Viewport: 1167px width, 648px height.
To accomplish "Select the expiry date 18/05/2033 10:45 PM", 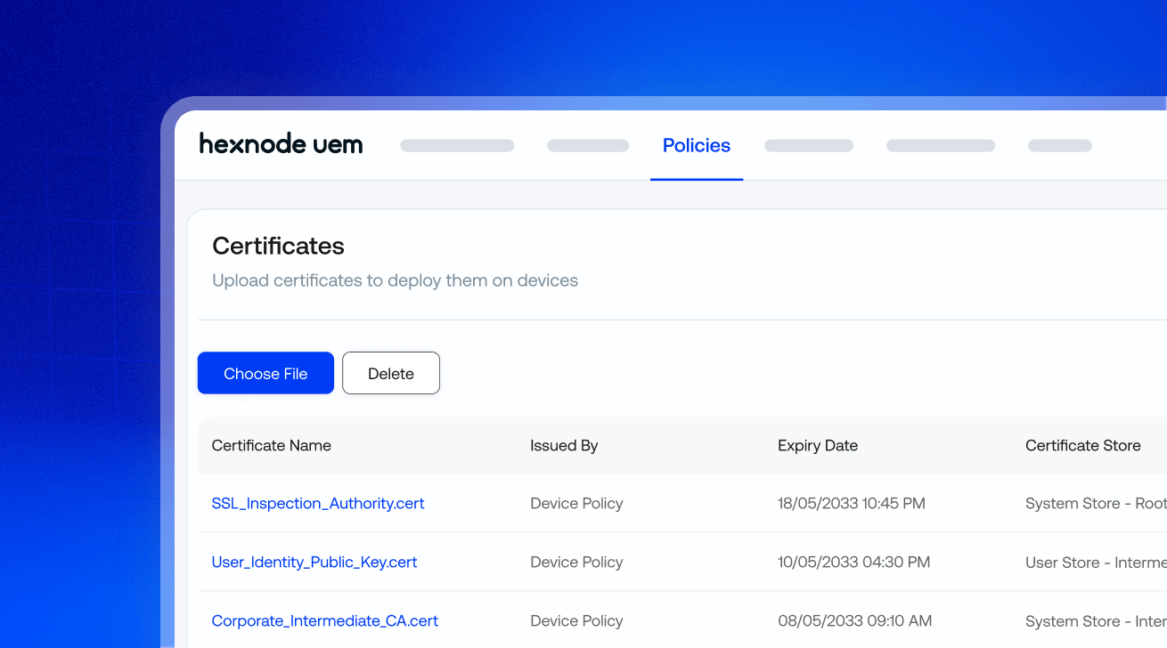I will [852, 504].
